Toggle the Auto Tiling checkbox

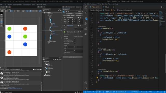click(x=75, y=43)
